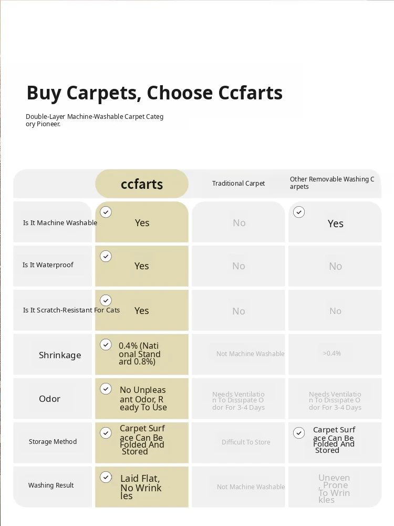Image resolution: width=394 pixels, height=526 pixels.
Task: Click the checkmark next to 0.4% shrinkage
Action: (106, 345)
